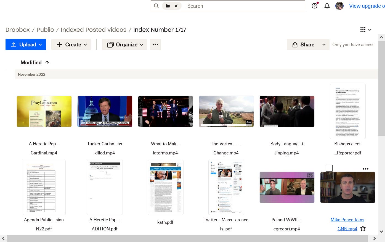The image size is (385, 242).
Task: Open A Heretic Pope ADITION.pdf thumbnail
Action: click(x=105, y=187)
